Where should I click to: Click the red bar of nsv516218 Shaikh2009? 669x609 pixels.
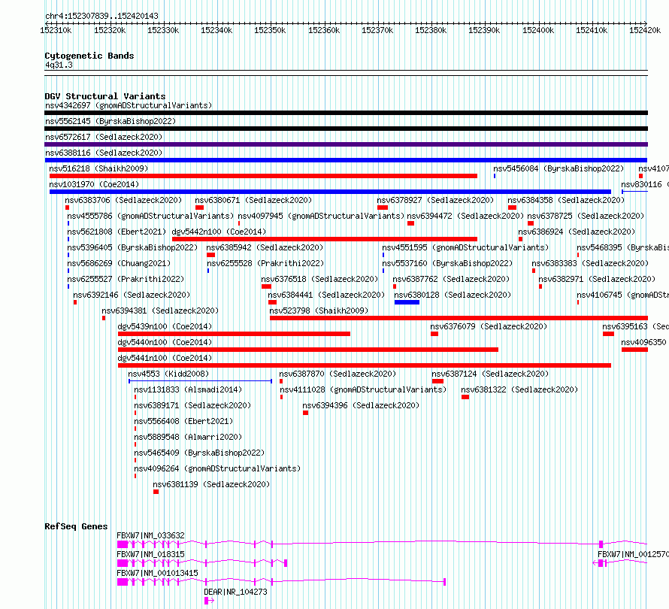pos(263,176)
